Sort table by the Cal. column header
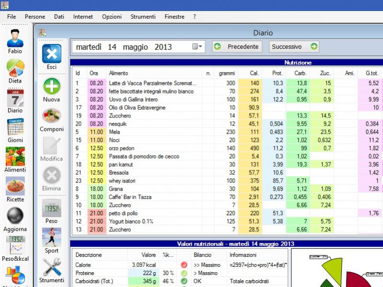 click(x=255, y=73)
